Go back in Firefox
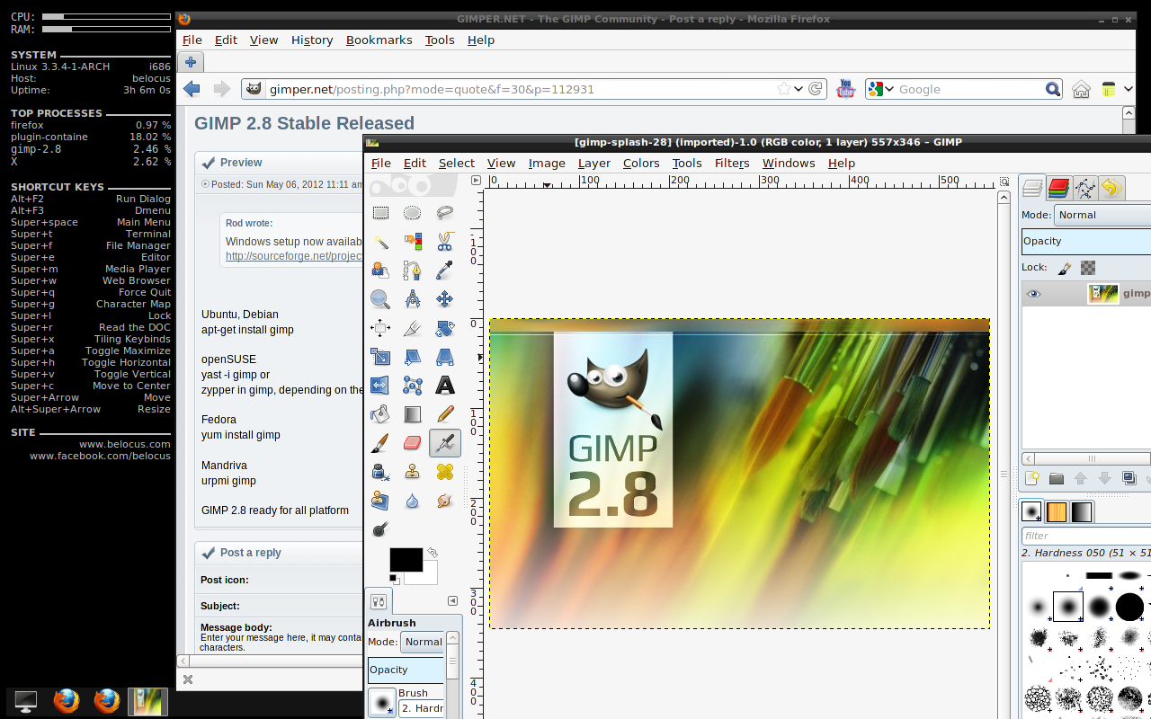 pos(192,89)
